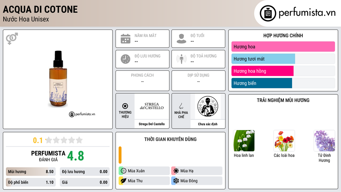Click the Hương biển accord bar
Screen dimensions: 341x192
pos(283,83)
